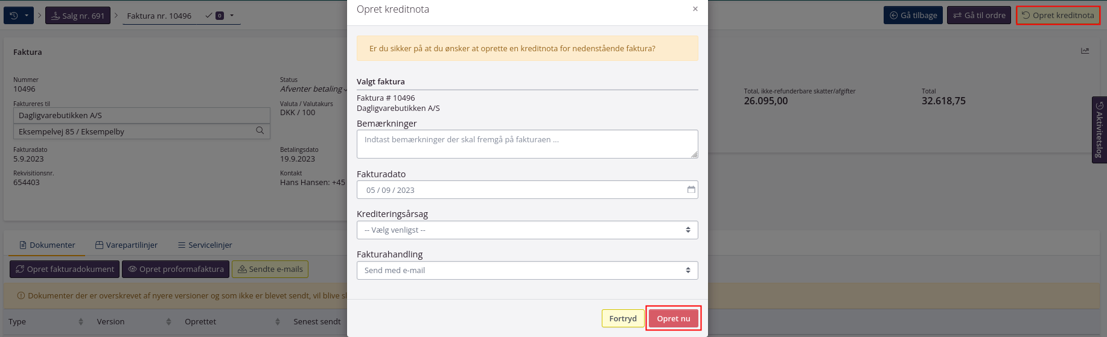Sort table by Type column
1107x337 pixels.
pos(80,322)
